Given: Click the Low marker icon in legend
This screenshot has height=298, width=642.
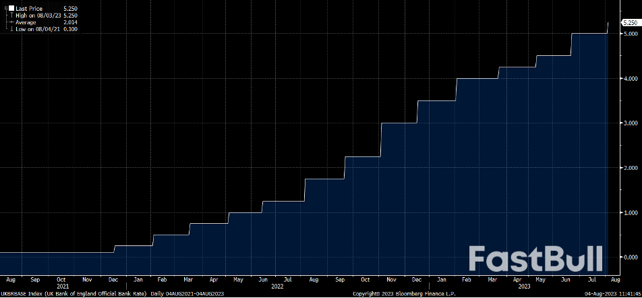Looking at the screenshot, I should click(x=10, y=29).
